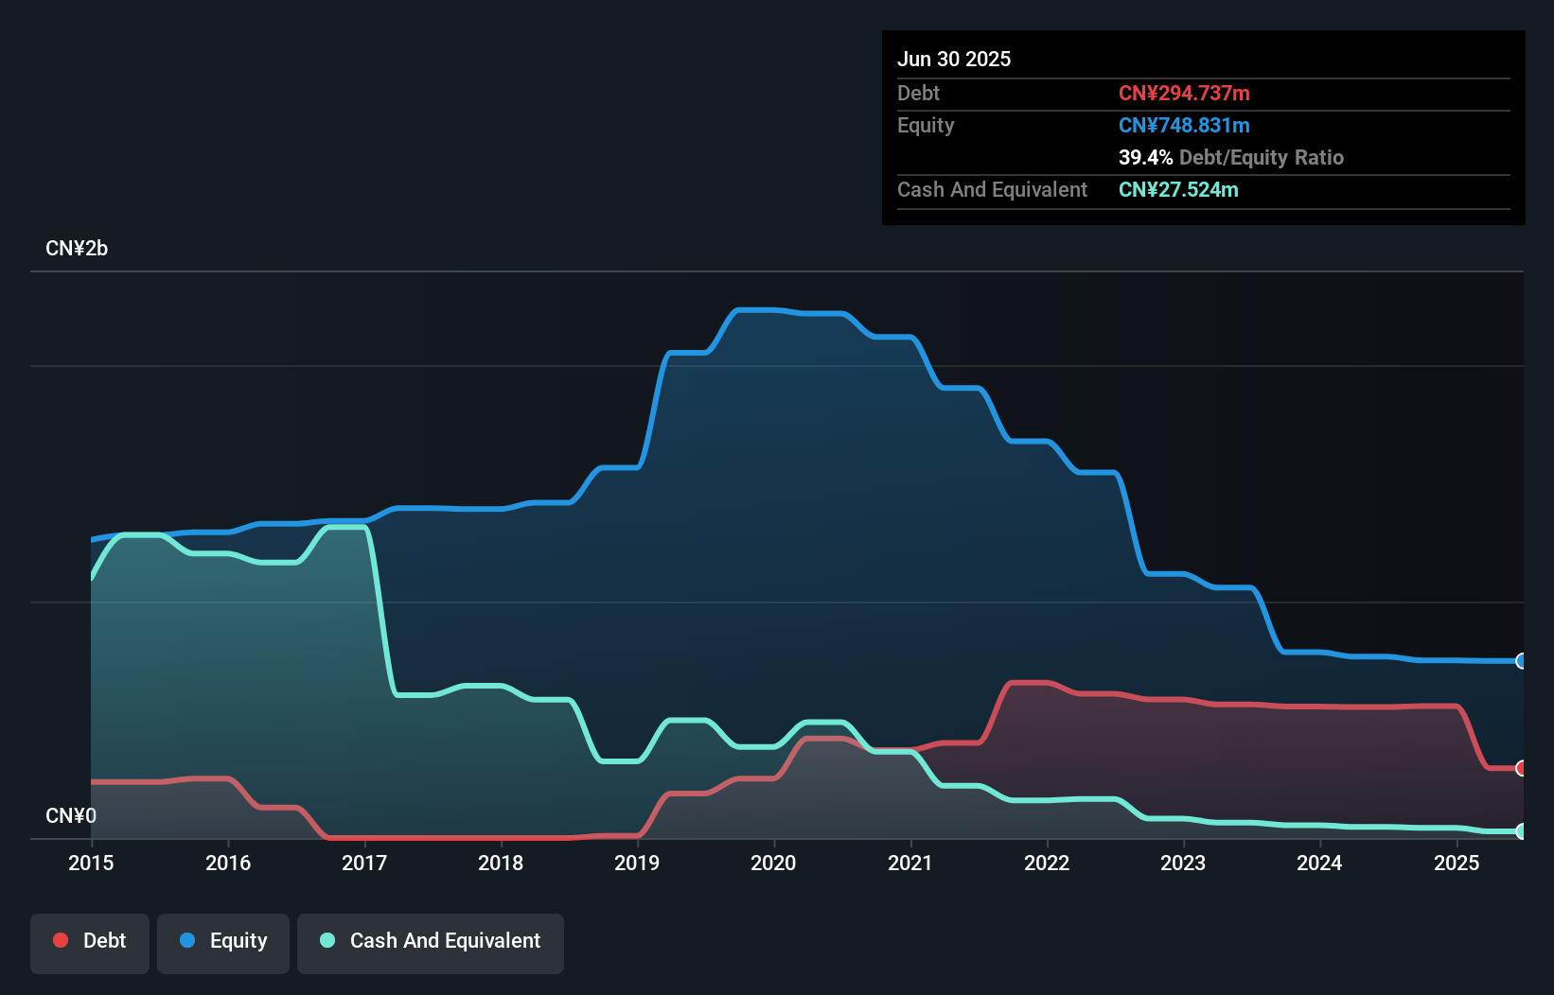Click the CN¥294.737m Debt value

(x=1184, y=93)
